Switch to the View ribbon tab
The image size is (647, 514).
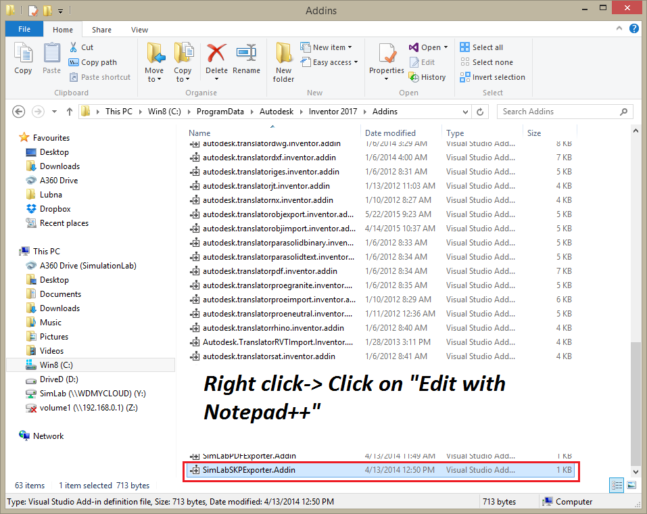[139, 30]
